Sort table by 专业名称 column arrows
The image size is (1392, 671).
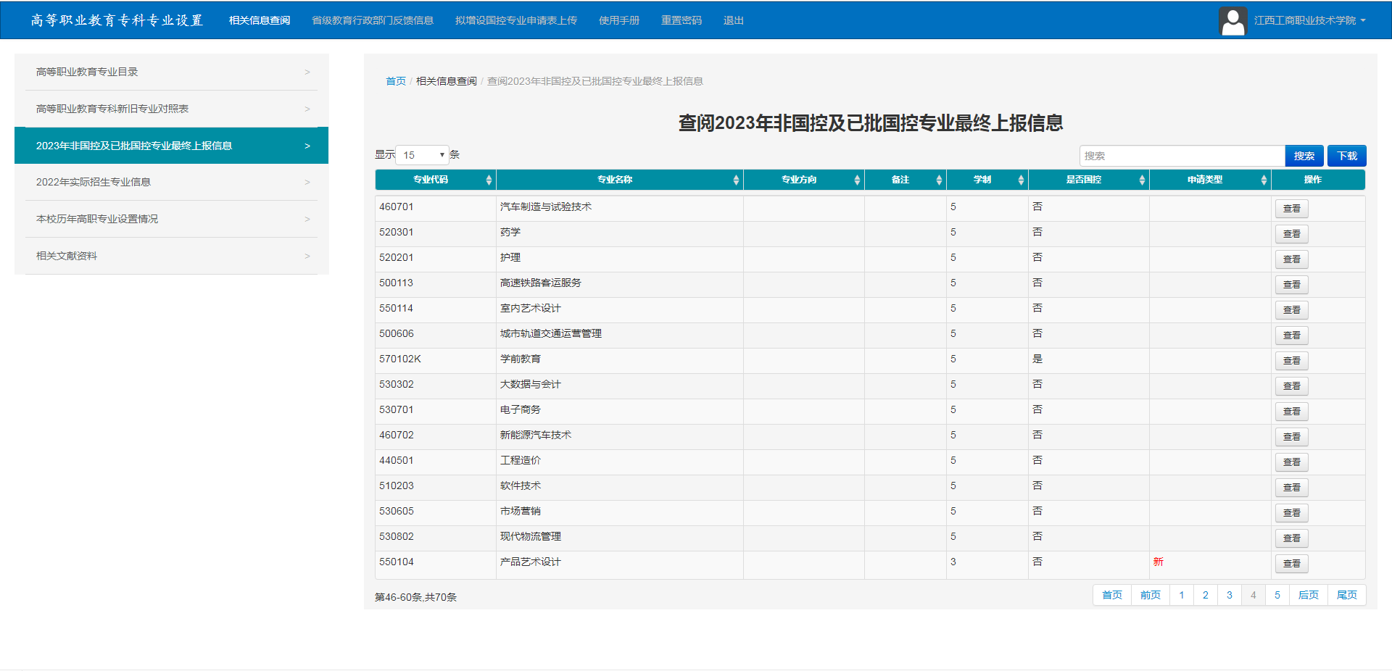point(736,180)
